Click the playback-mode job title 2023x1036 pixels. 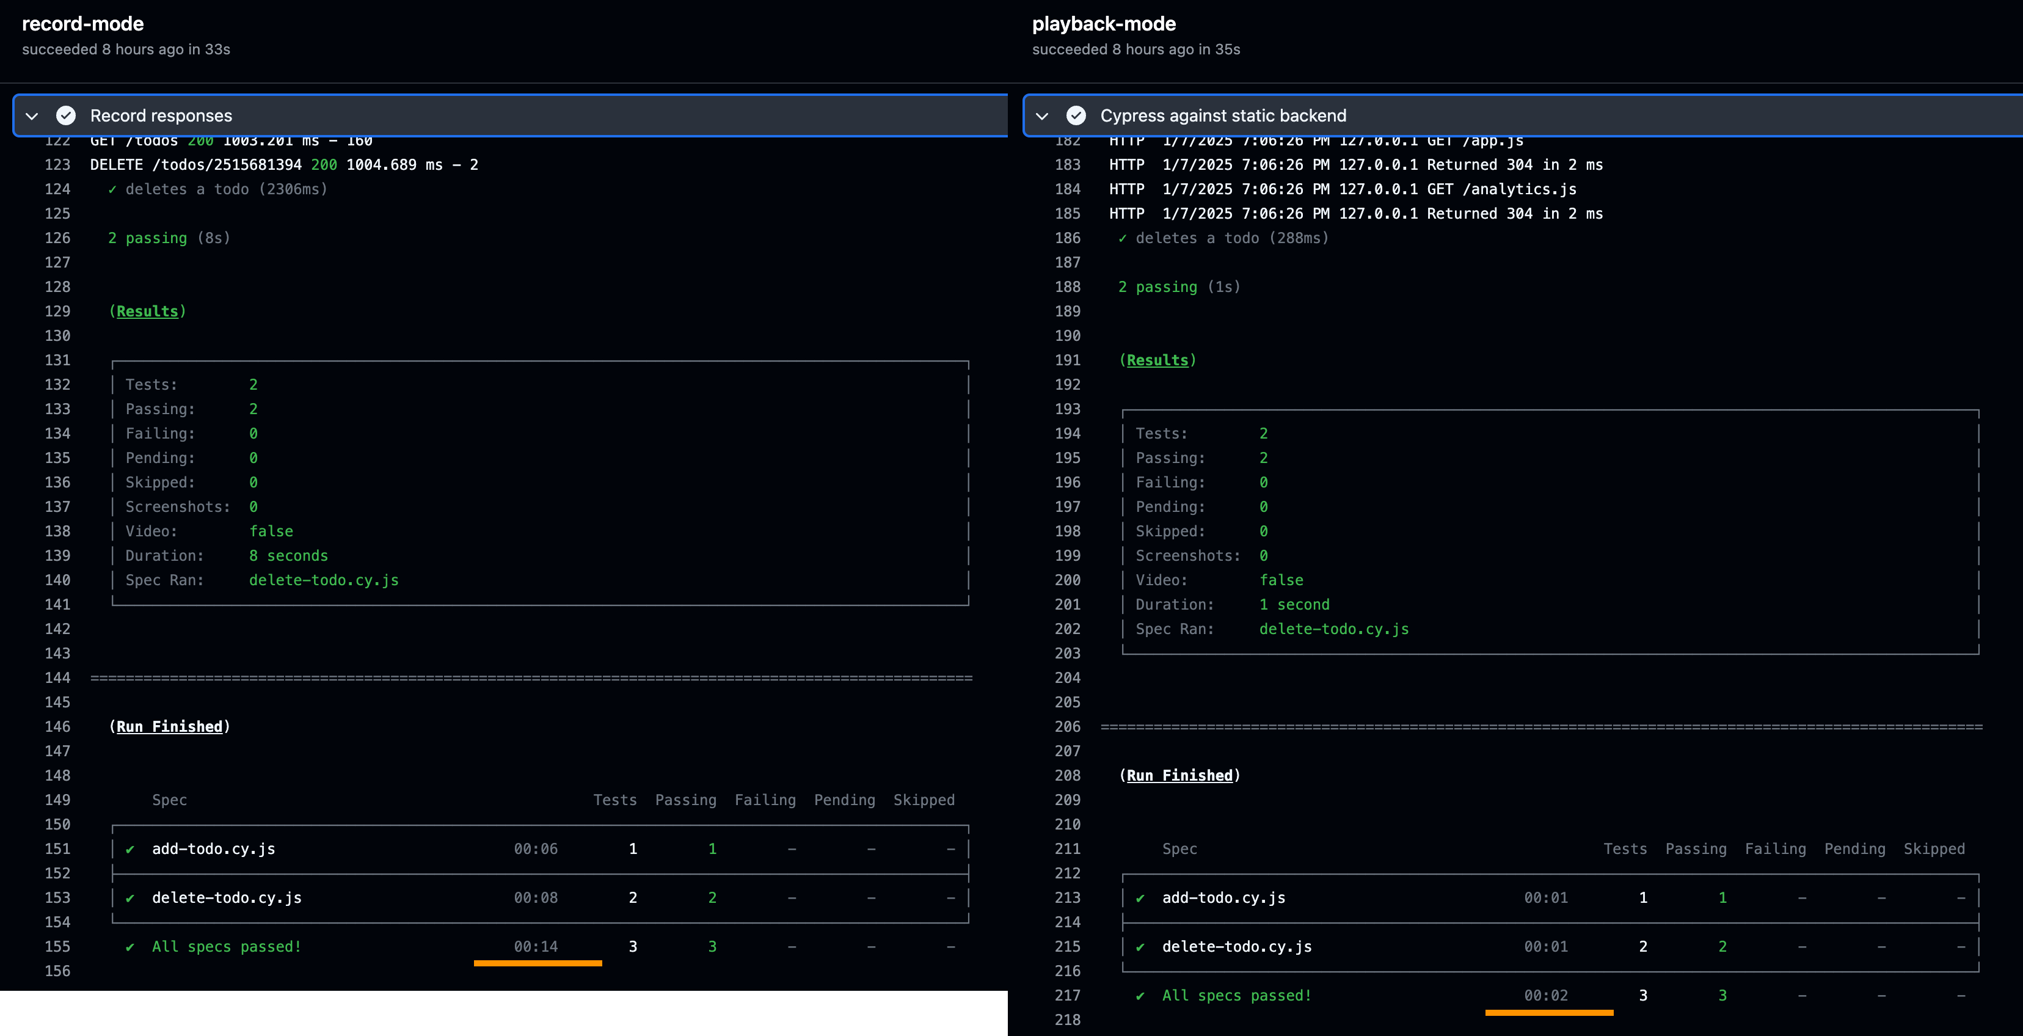pos(1103,24)
